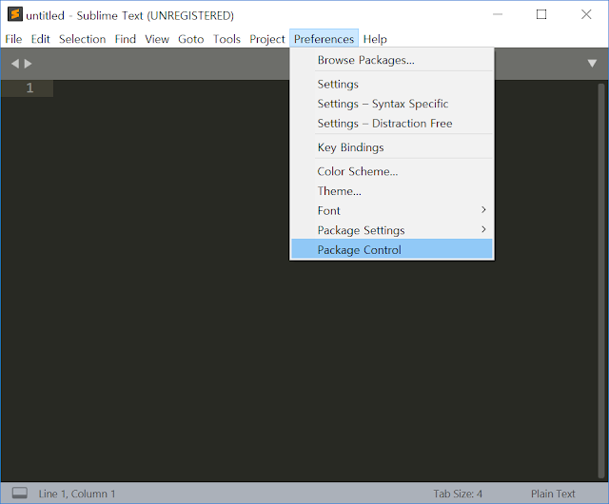The width and height of the screenshot is (609, 504).
Task: Choose Browse Packages… from the menu
Action: [x=392, y=60]
